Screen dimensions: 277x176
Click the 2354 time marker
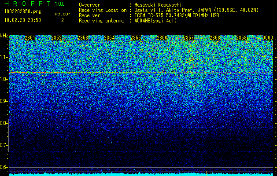(109, 38)
